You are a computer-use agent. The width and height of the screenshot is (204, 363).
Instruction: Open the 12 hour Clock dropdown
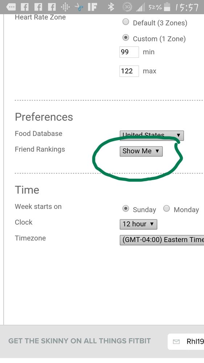coord(138,224)
